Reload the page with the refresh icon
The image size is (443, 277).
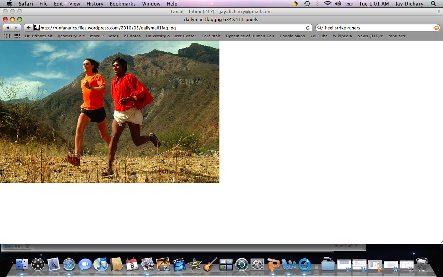307,28
